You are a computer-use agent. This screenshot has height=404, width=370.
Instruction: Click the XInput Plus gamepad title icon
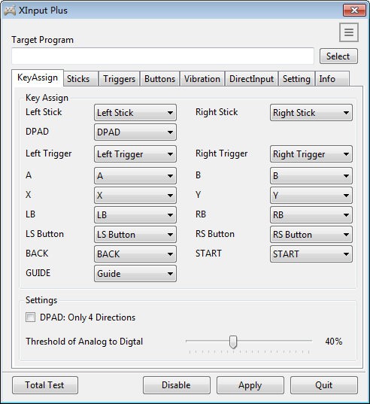click(x=10, y=11)
